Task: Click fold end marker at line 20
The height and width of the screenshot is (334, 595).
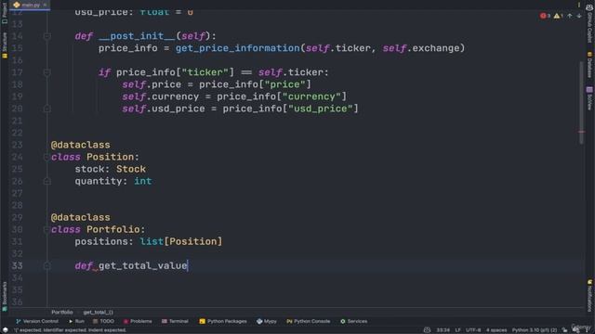Action: click(47, 109)
